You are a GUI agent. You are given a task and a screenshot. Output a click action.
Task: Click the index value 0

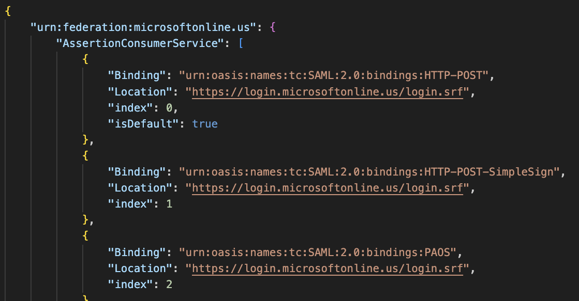(169, 108)
